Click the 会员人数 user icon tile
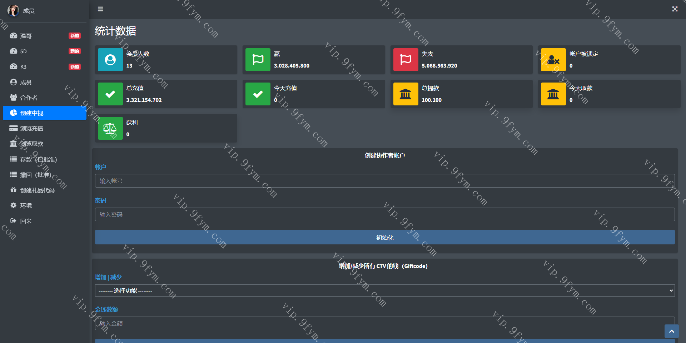The height and width of the screenshot is (343, 686). 110,60
